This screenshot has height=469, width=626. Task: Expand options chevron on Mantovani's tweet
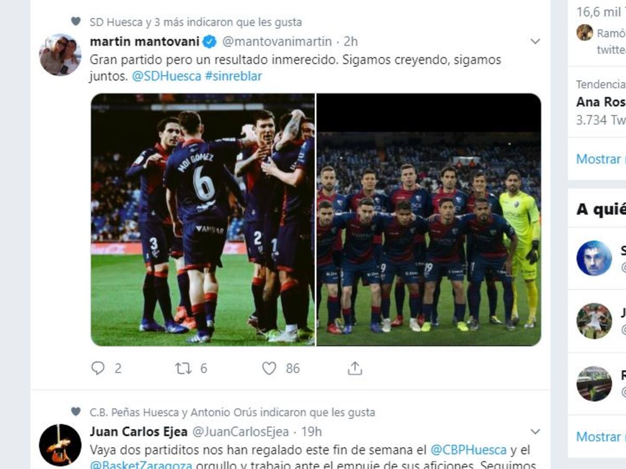[x=535, y=42]
